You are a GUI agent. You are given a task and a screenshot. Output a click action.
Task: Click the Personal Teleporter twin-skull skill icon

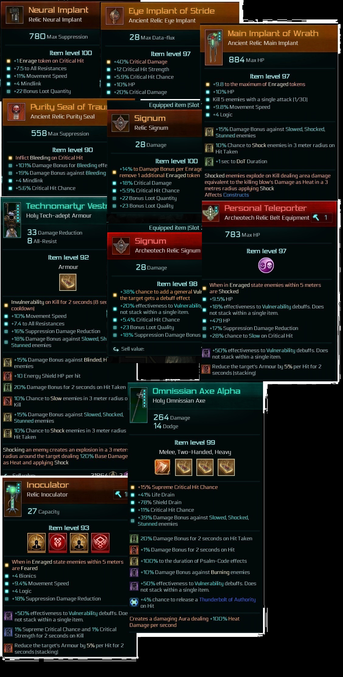[x=266, y=266]
